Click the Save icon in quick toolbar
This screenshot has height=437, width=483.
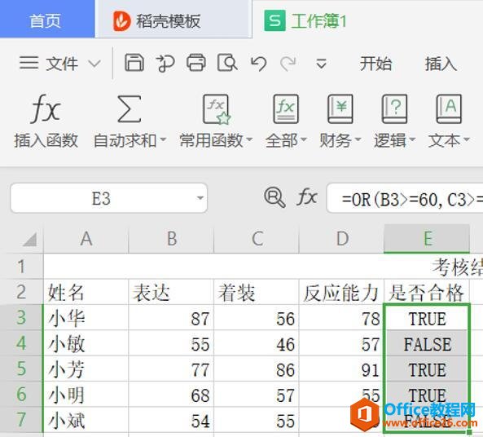(134, 63)
